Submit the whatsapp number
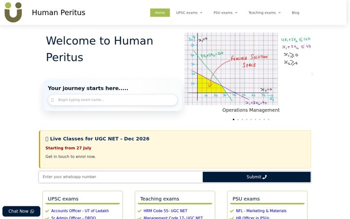This screenshot has width=350, height=219. [257, 177]
